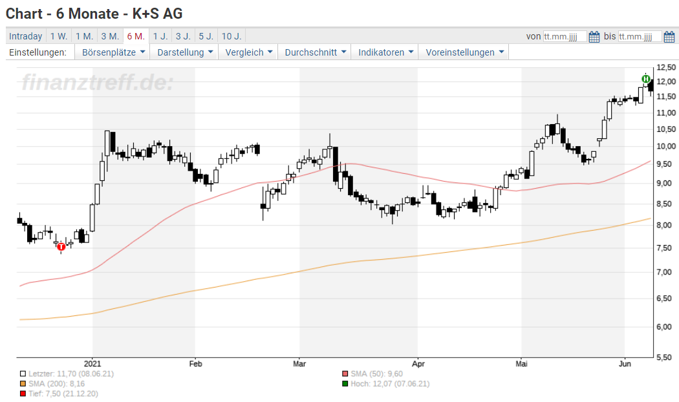Viewport: 679px width, 402px height.
Task: Click the '10,00' price axis label
Action: click(x=666, y=146)
